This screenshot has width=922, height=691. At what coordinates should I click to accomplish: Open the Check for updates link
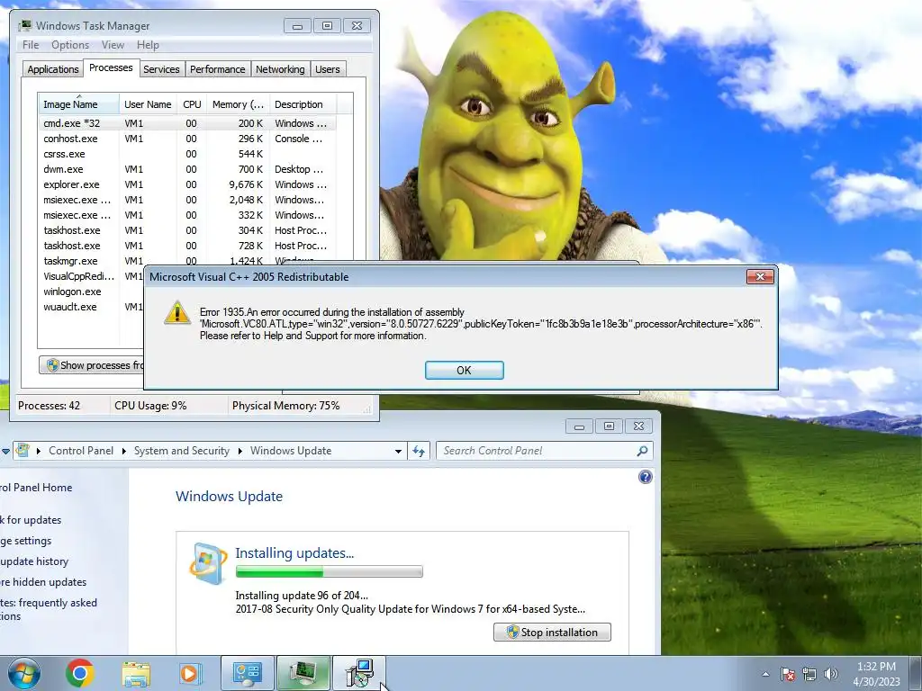(31, 520)
